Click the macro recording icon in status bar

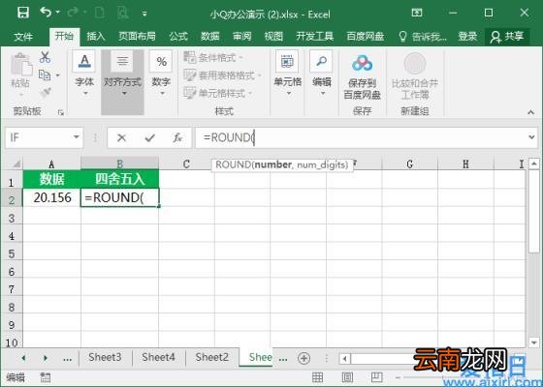45,377
